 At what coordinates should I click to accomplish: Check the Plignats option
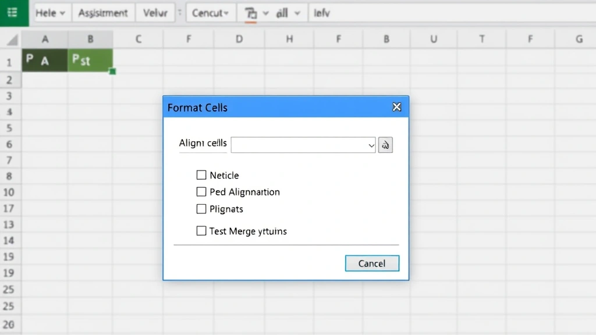point(201,209)
